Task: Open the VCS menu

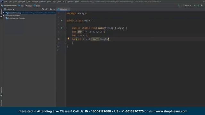Action: tap(64, 2)
